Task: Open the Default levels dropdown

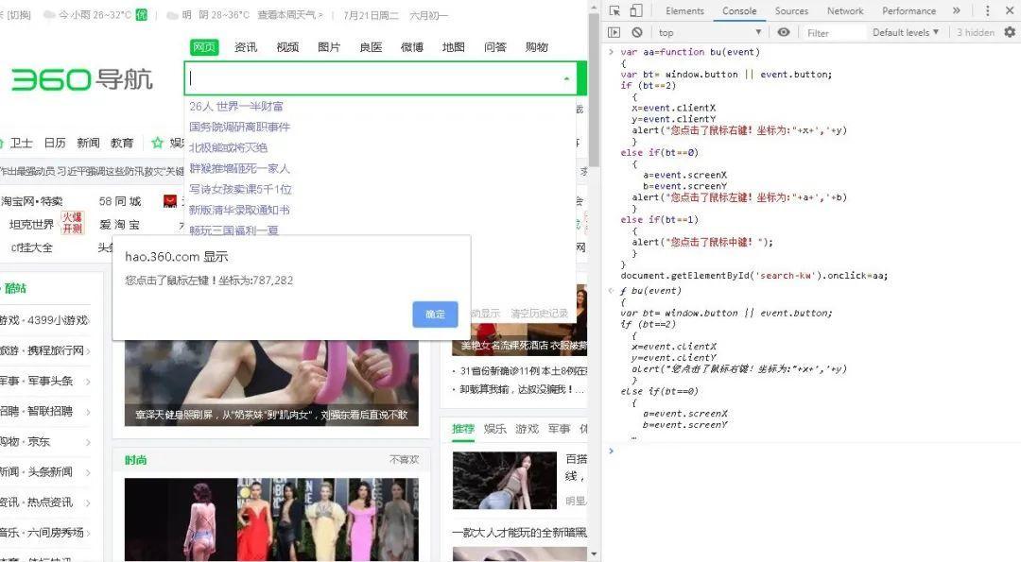Action: [x=905, y=32]
